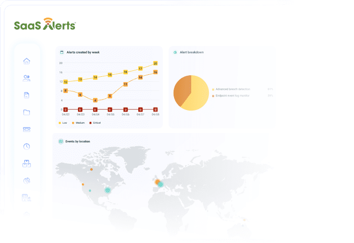
Task: Click the Events by location title
Action: point(77,141)
